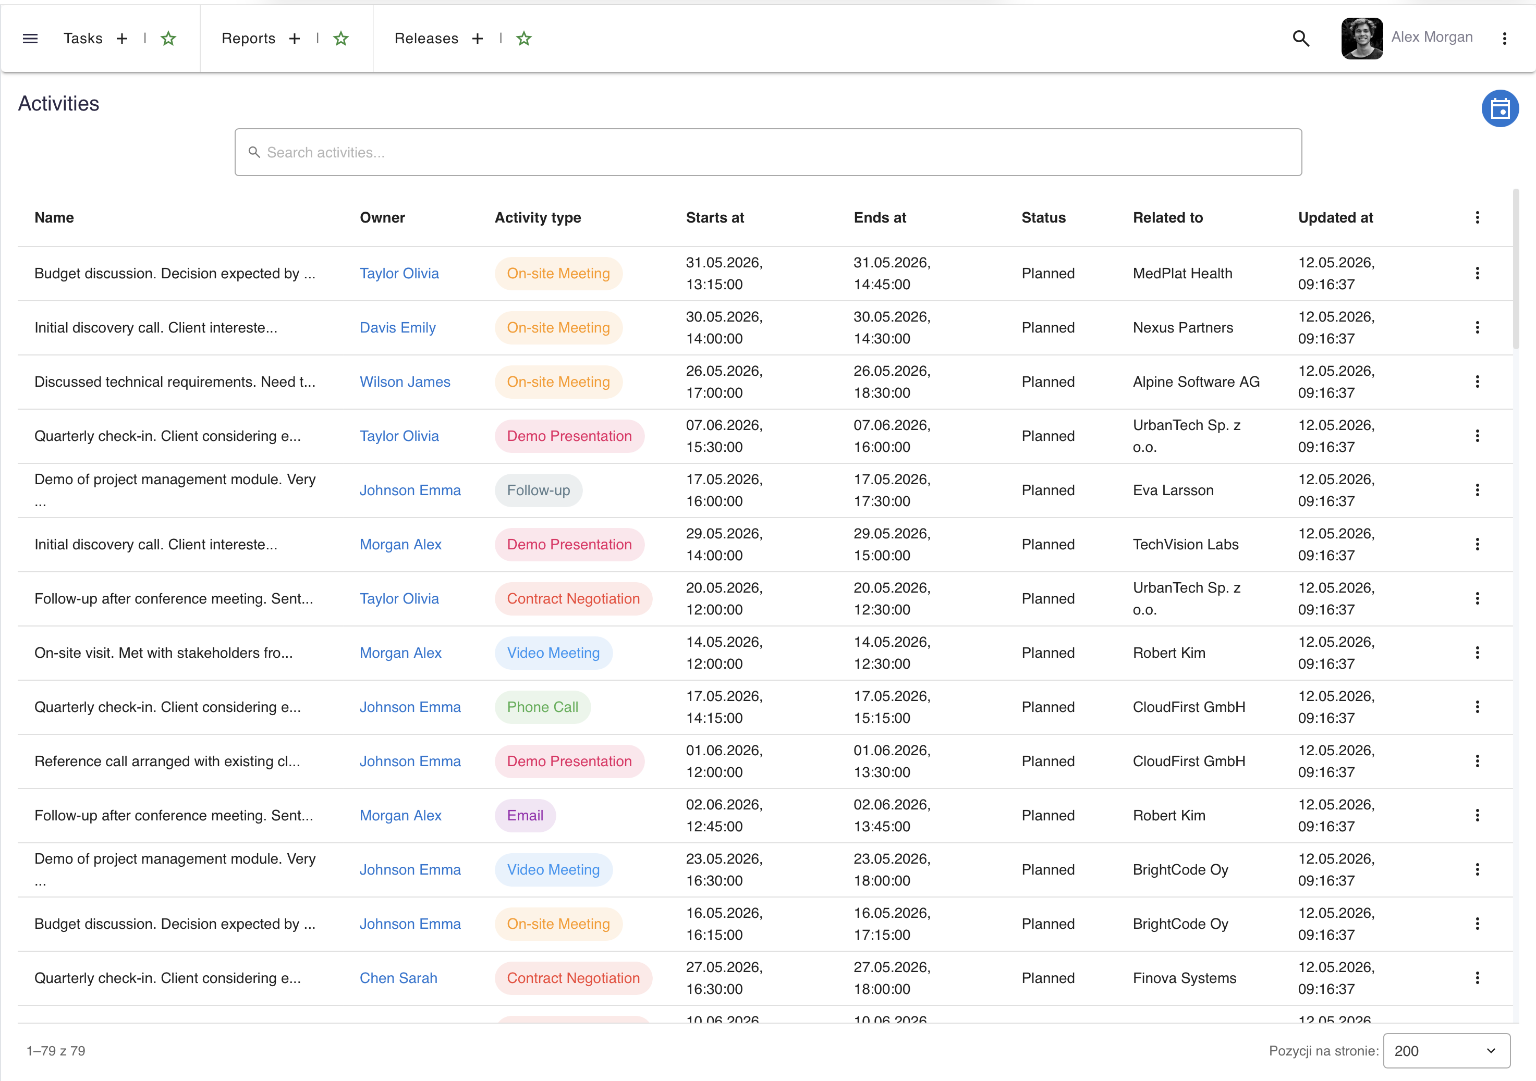The width and height of the screenshot is (1536, 1081).
Task: Select 'Discussed technical requirements. Need t...' activity
Action: 175,382
